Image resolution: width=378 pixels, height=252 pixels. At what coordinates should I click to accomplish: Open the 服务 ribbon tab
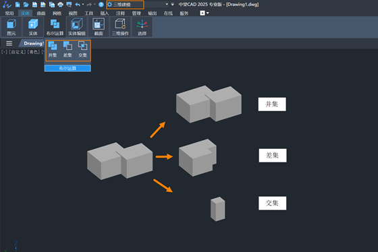[184, 13]
